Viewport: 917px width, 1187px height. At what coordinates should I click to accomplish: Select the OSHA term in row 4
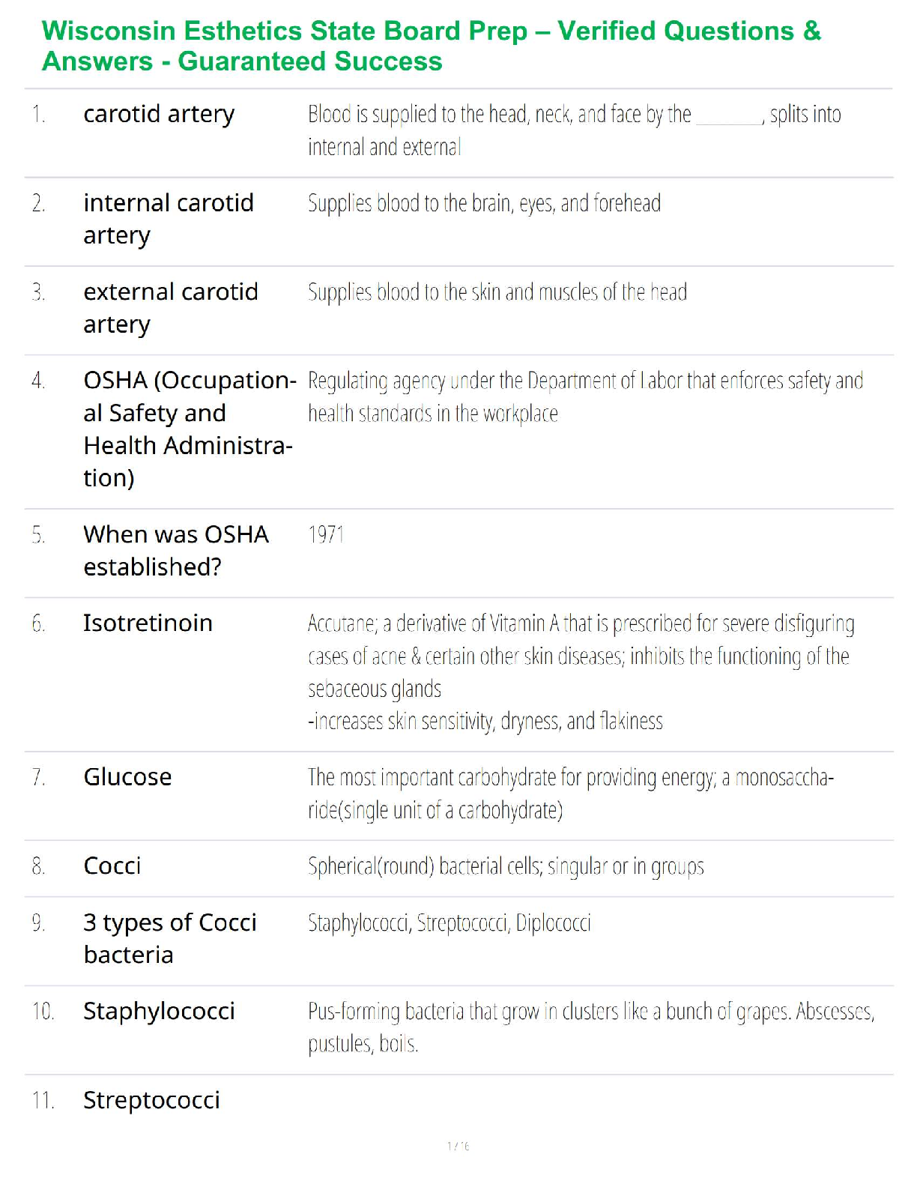click(189, 429)
